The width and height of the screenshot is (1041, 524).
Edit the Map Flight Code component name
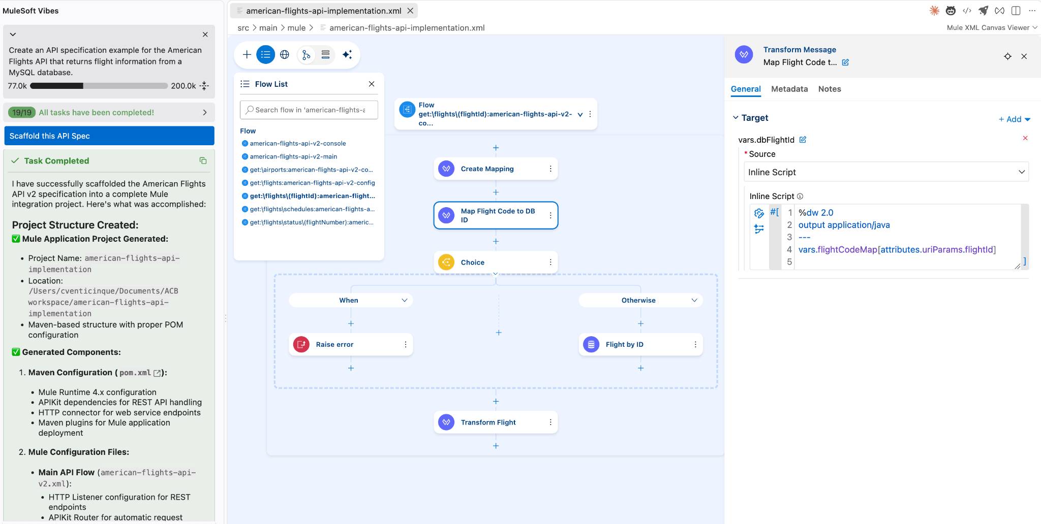pos(845,62)
